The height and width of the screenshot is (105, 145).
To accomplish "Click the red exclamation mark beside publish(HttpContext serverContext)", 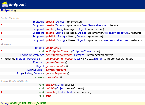I will (x=2, y=92).
